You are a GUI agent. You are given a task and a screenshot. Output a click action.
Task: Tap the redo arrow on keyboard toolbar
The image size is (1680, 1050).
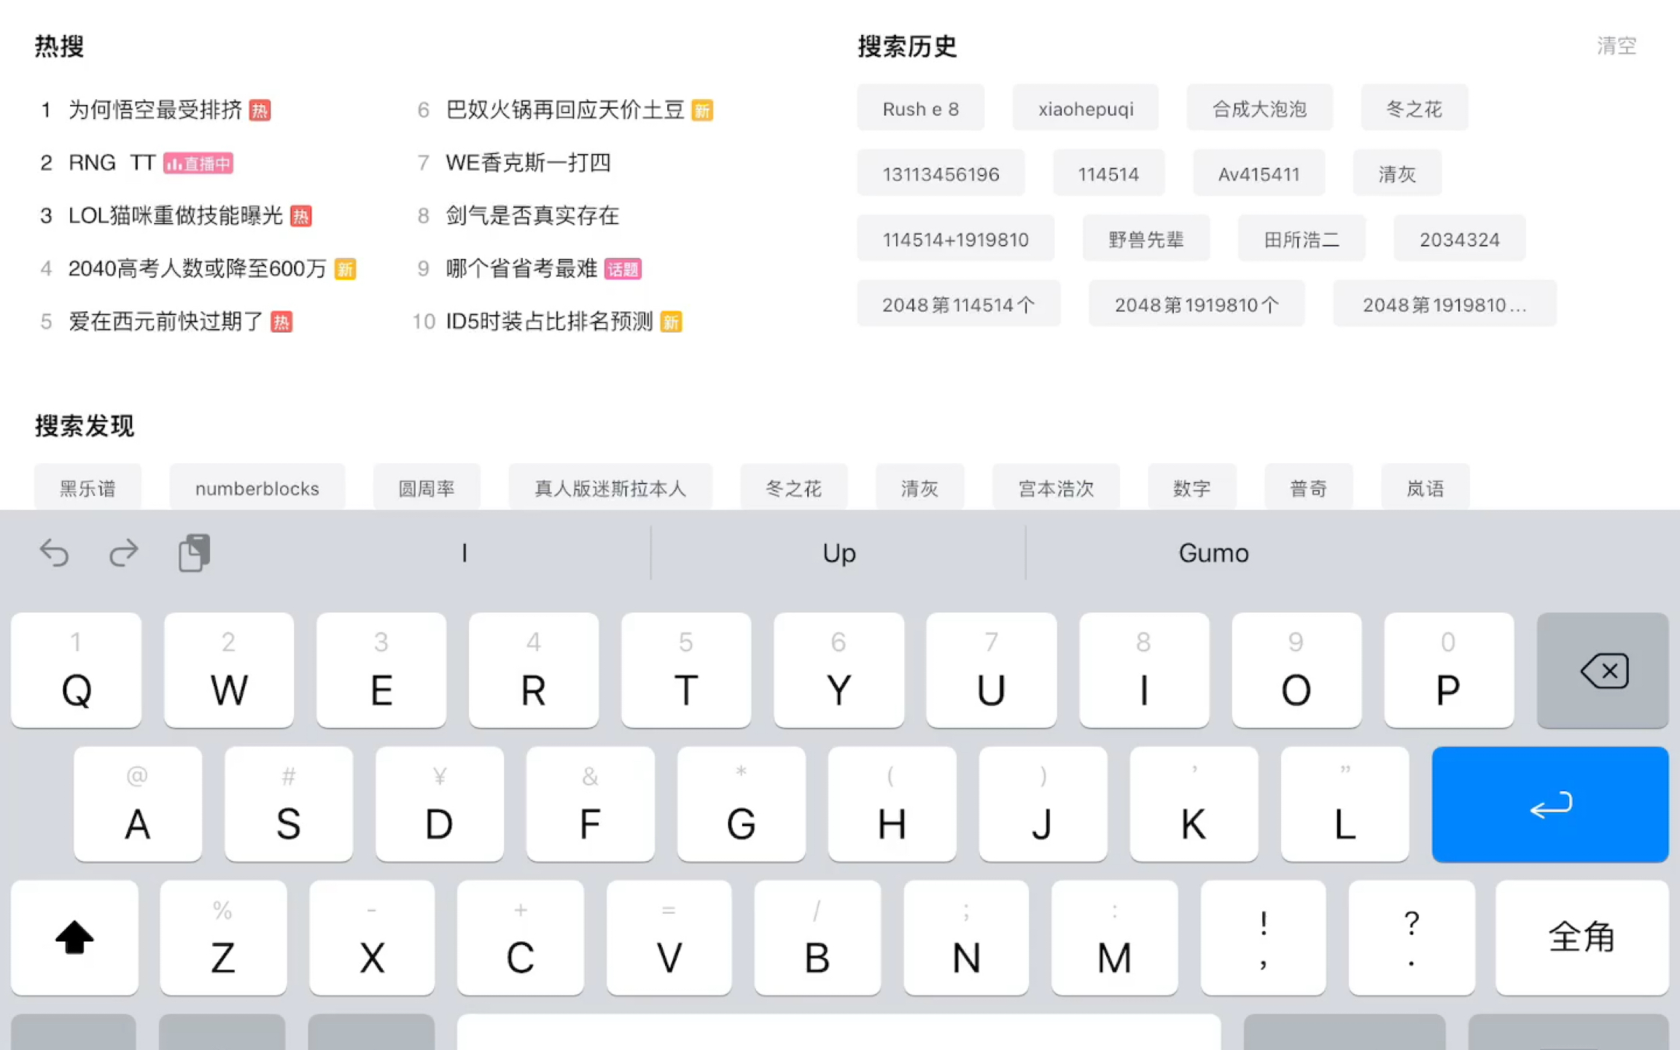[123, 553]
